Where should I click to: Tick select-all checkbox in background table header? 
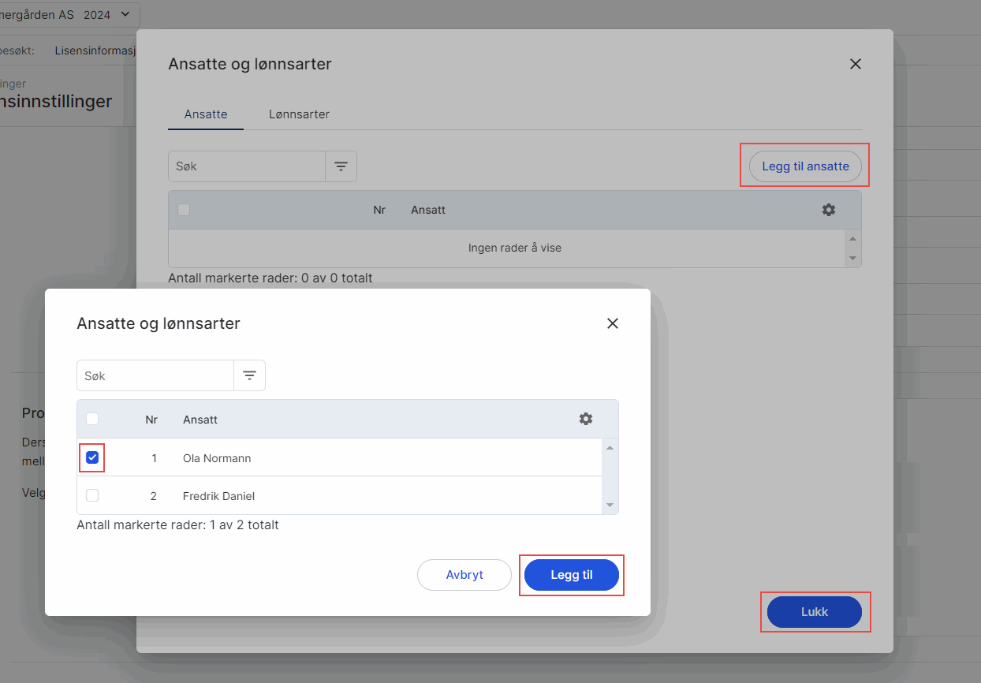point(184,210)
